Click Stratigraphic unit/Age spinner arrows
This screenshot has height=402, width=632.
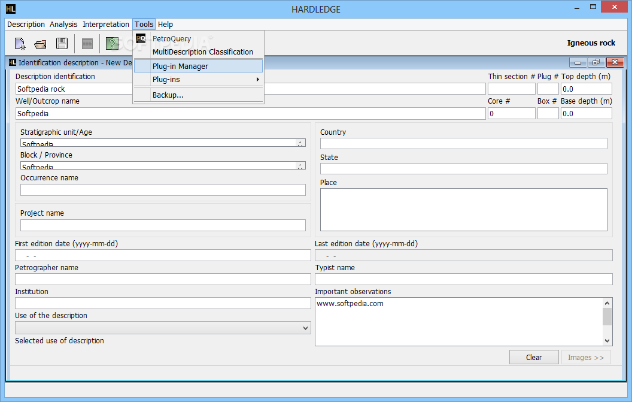300,143
